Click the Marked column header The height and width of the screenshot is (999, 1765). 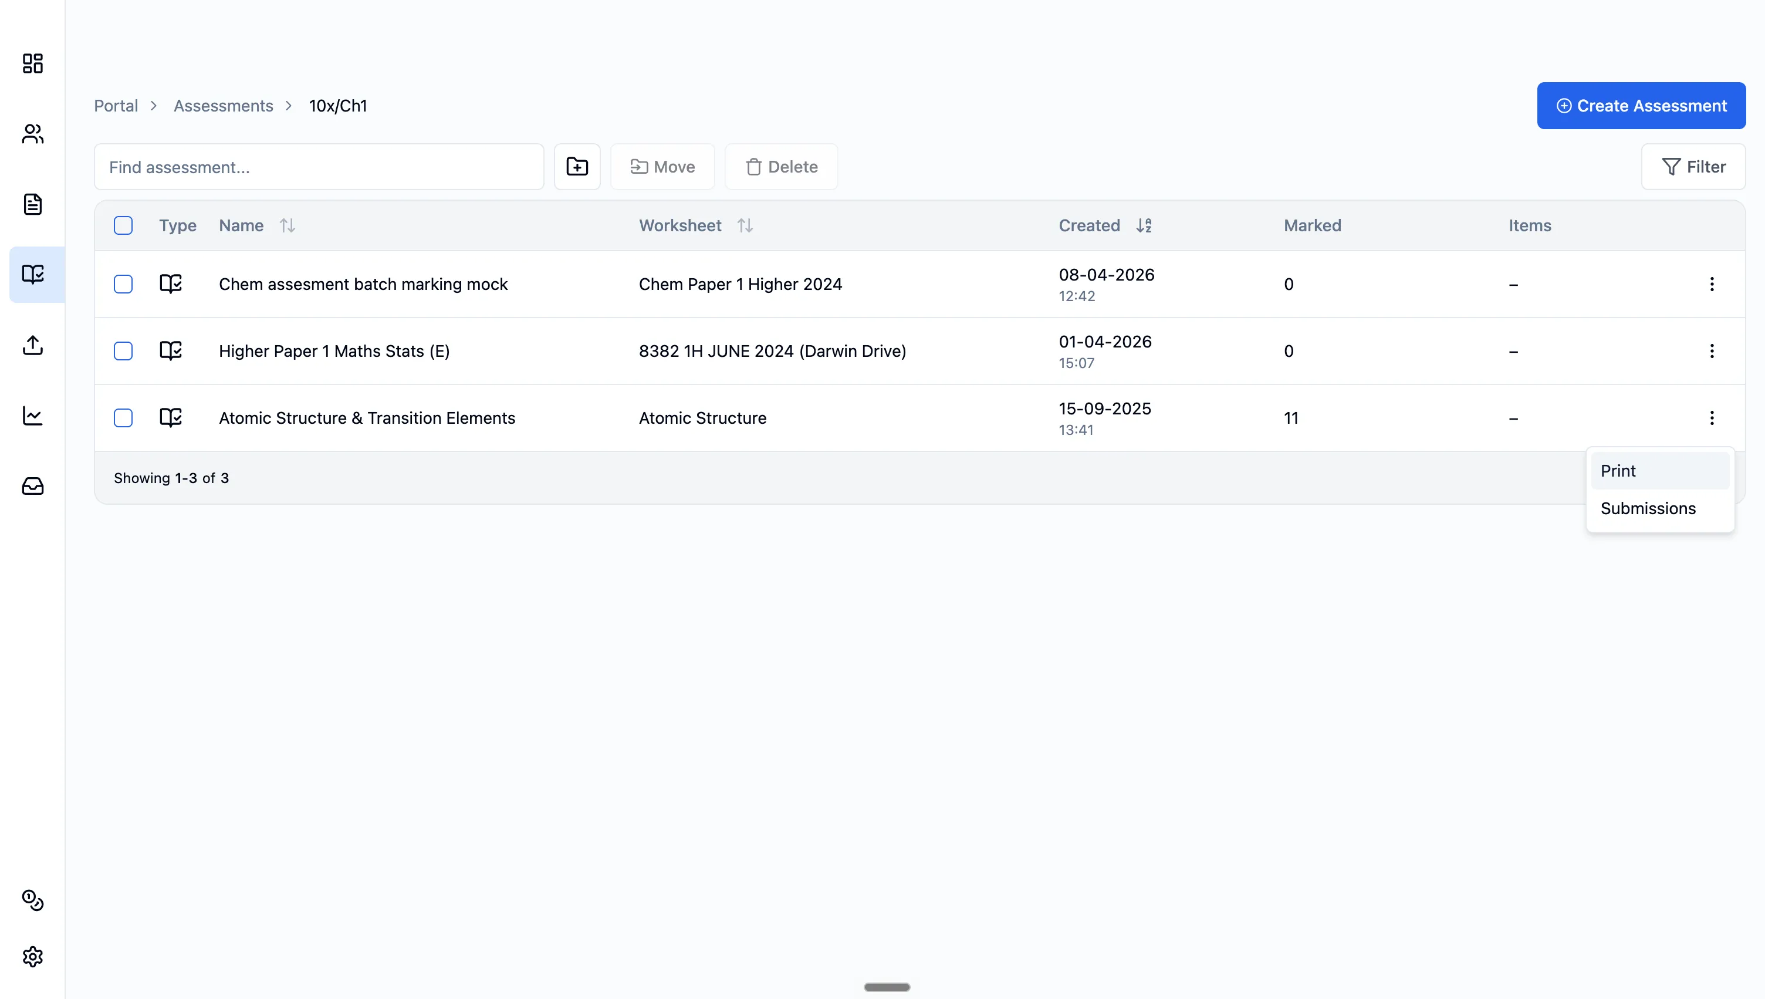click(1313, 225)
